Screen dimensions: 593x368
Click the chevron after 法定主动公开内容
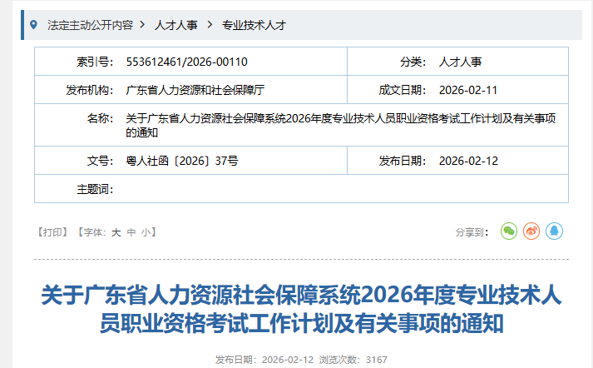(x=144, y=25)
